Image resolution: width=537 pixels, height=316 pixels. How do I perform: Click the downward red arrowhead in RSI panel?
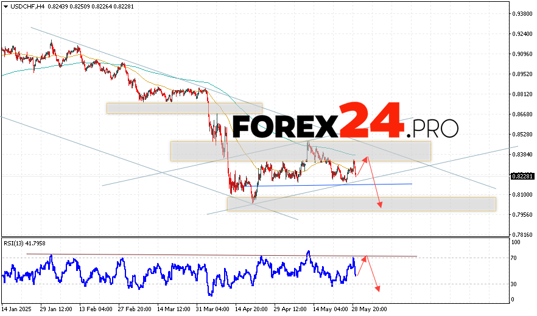click(378, 288)
